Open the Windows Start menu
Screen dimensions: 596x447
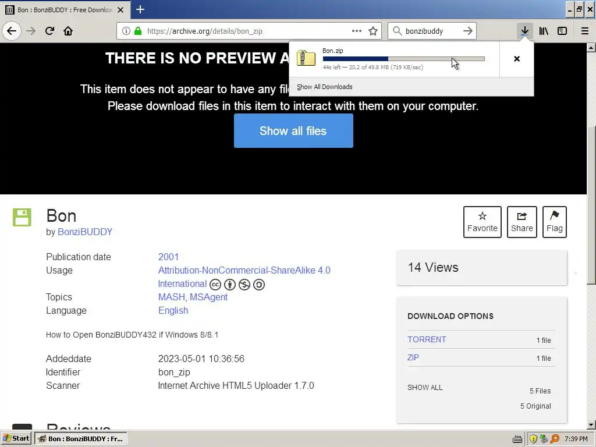[17, 438]
